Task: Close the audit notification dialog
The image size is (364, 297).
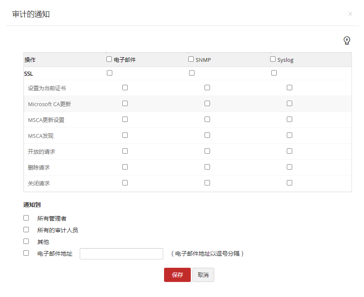Action: click(x=350, y=14)
